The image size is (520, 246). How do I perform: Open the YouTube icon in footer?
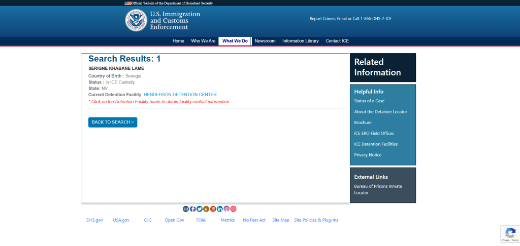tap(213, 209)
